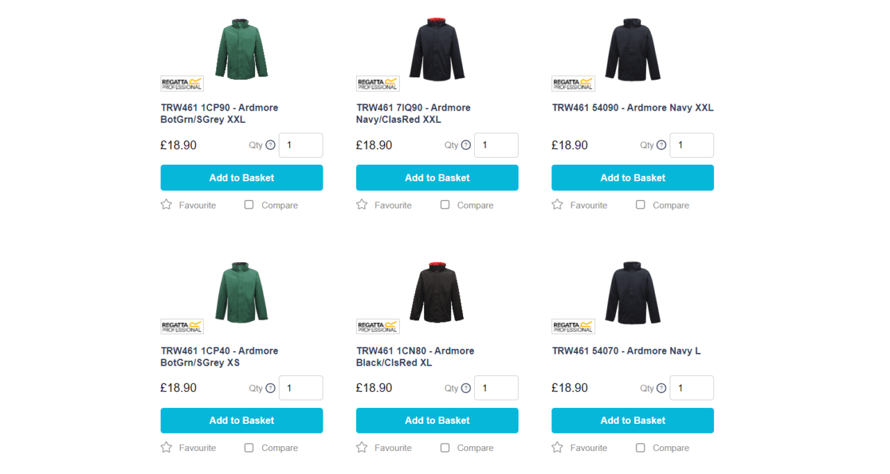
Task: Mark Ardmore Black/ClsRed XL as favourite
Action: pos(362,447)
